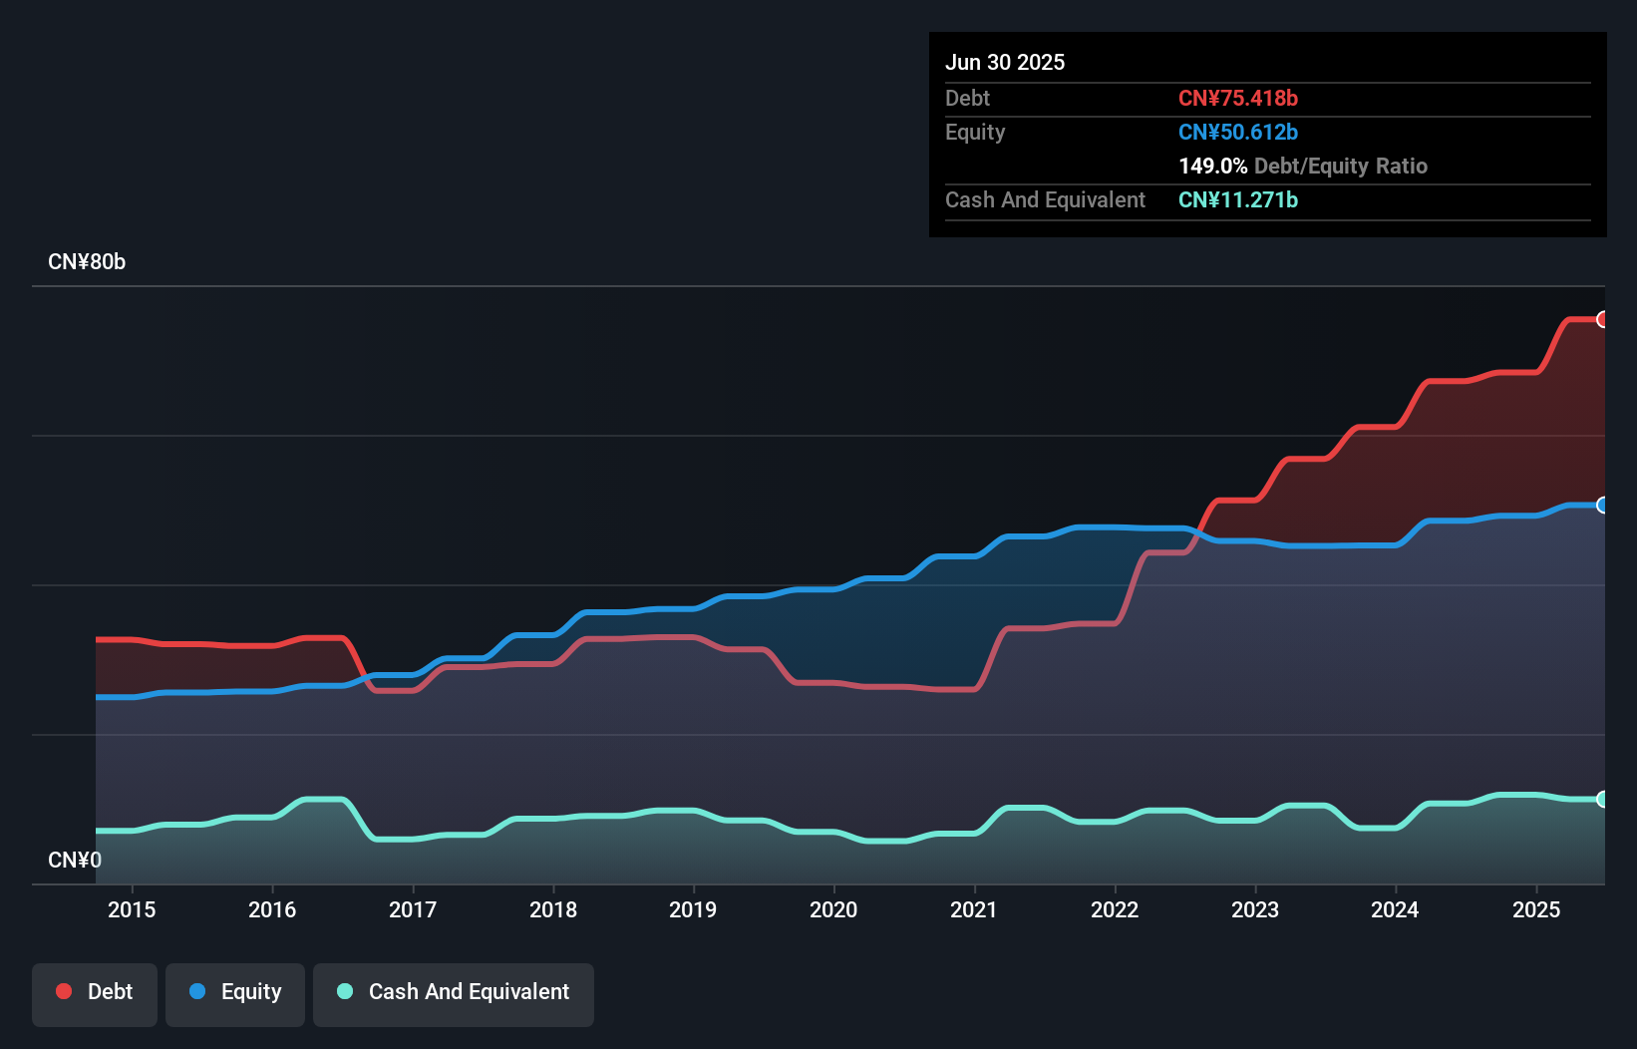This screenshot has height=1049, width=1637.
Task: Click the teal Cash And Equivalent dot
Action: (x=345, y=991)
